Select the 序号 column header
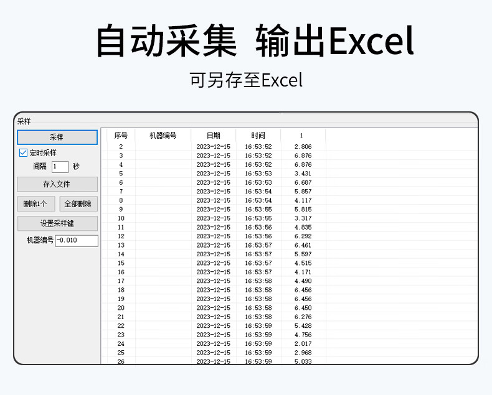 tap(121, 136)
